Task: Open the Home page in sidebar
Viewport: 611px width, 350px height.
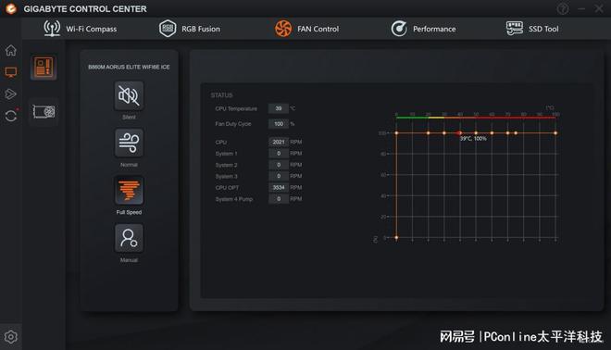Action: coord(11,50)
